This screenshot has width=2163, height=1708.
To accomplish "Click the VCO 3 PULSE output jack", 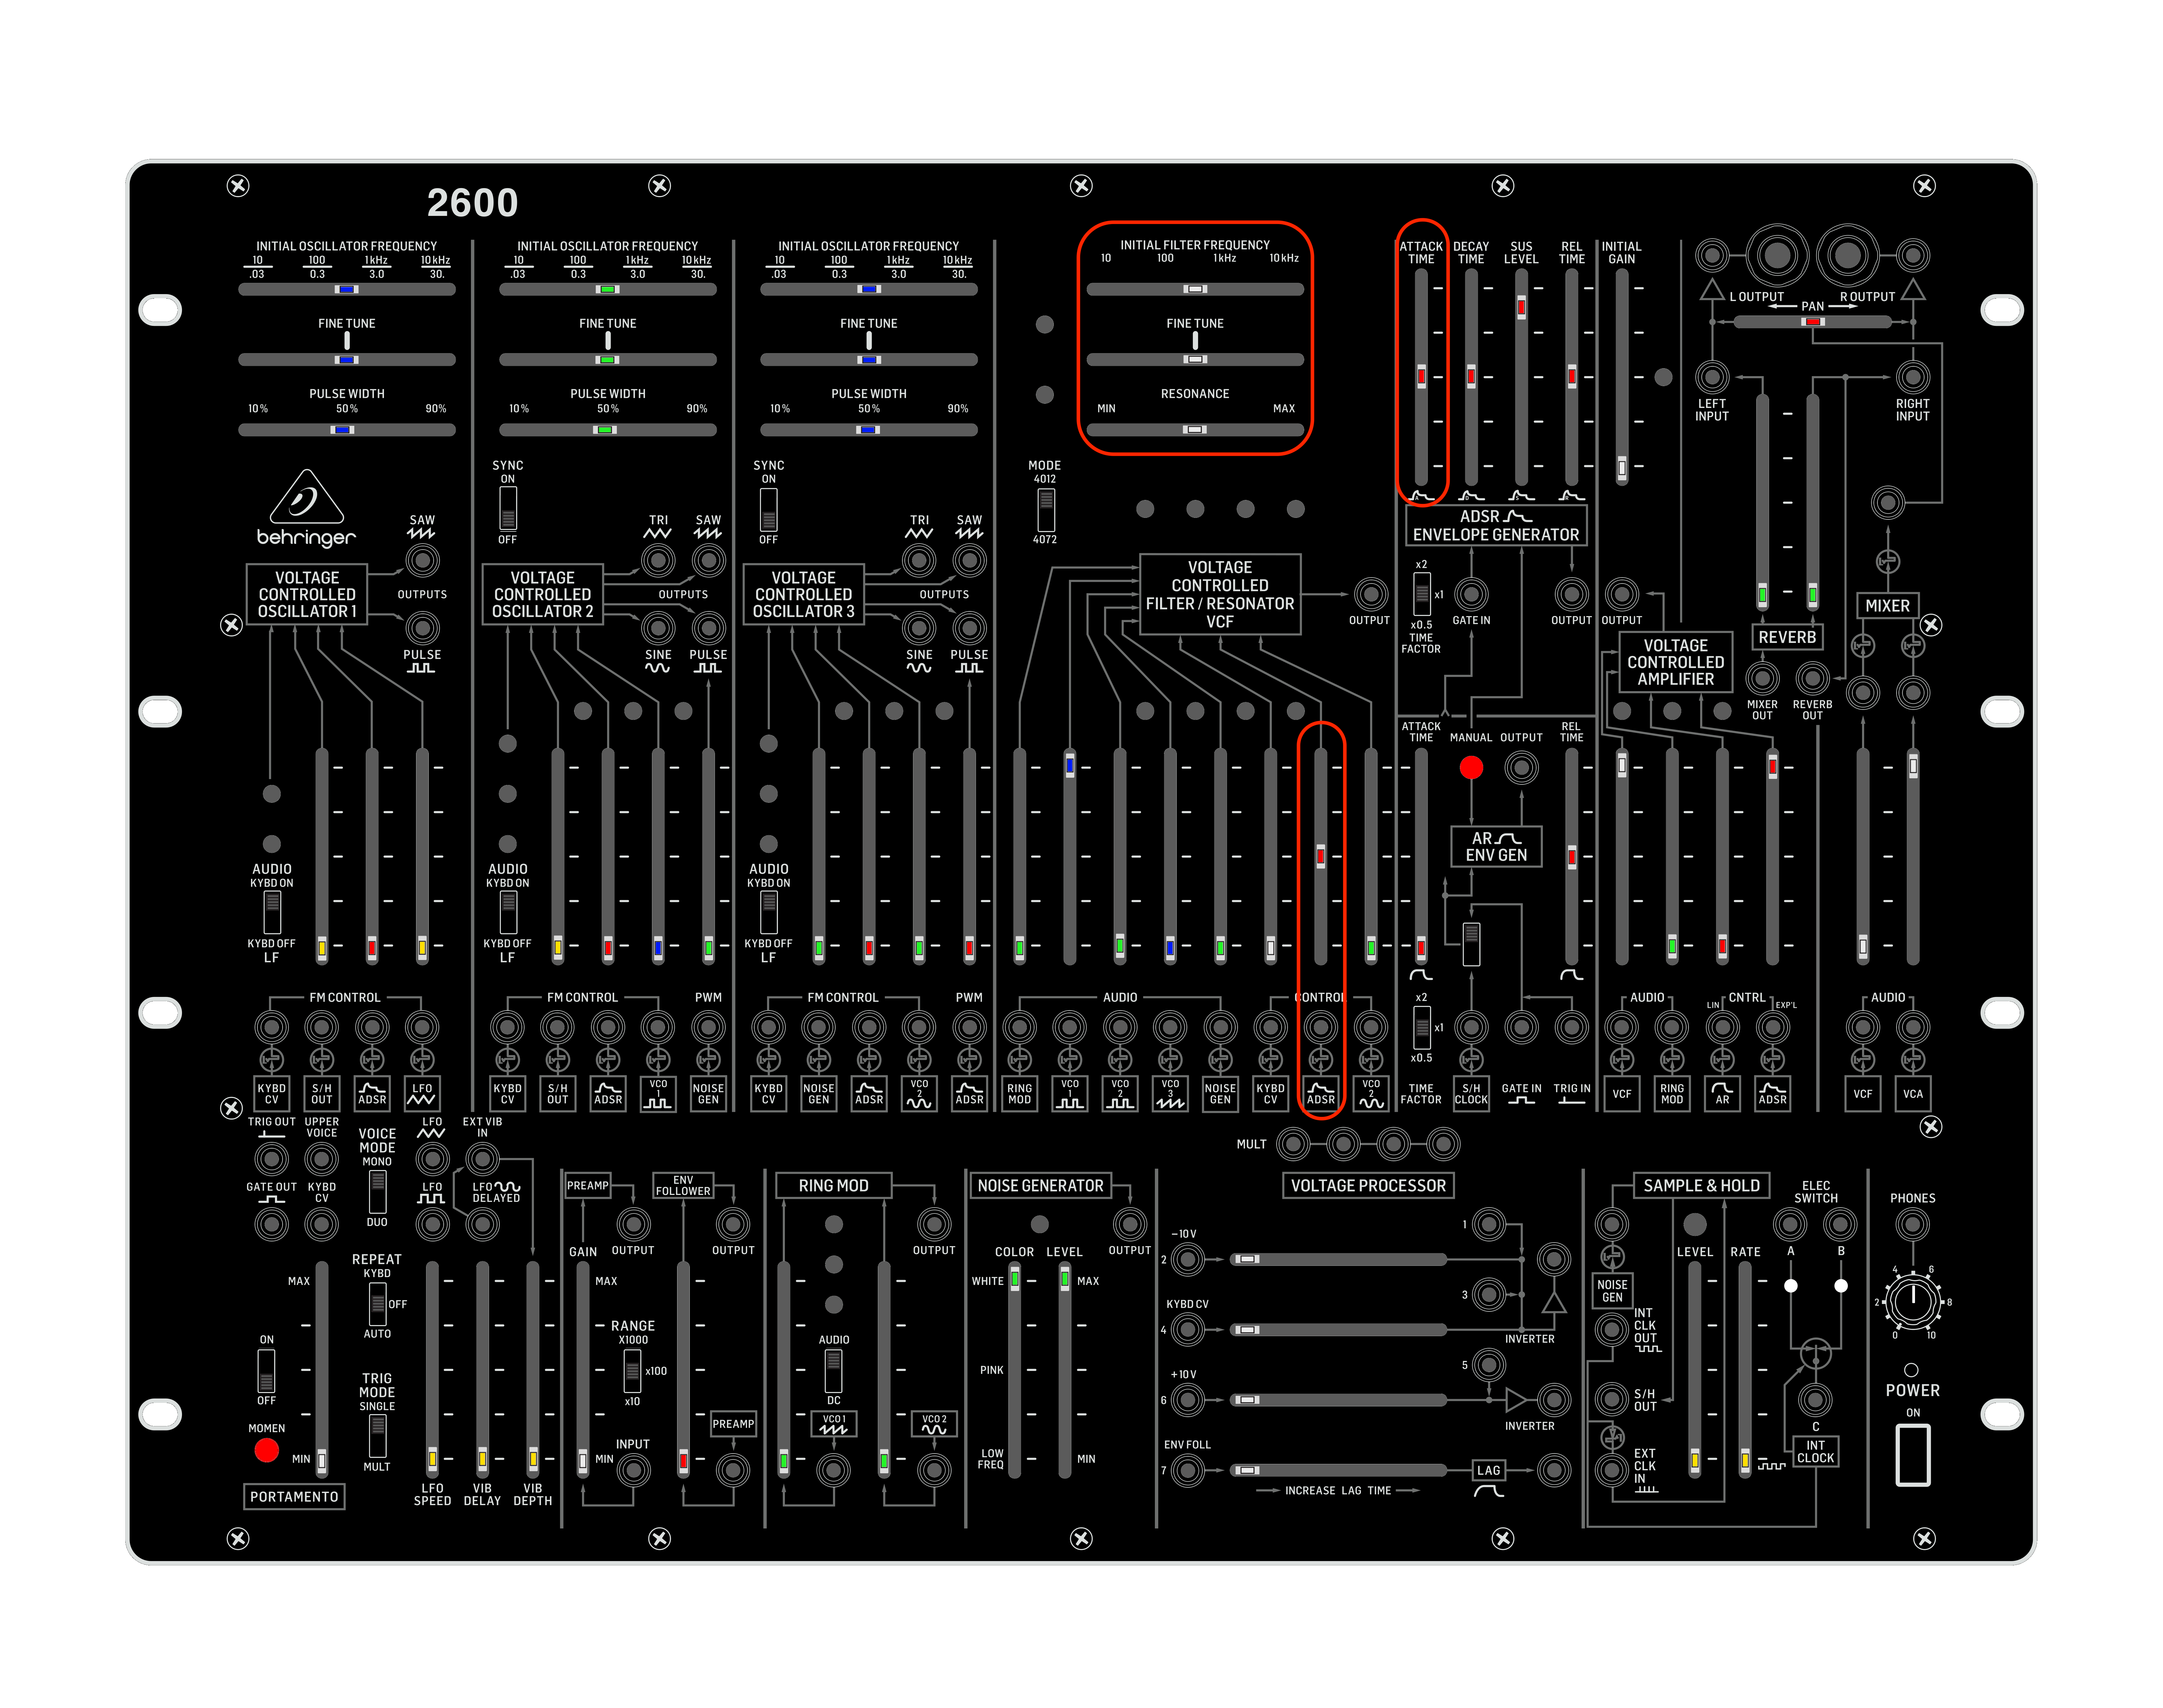I will click(x=969, y=628).
